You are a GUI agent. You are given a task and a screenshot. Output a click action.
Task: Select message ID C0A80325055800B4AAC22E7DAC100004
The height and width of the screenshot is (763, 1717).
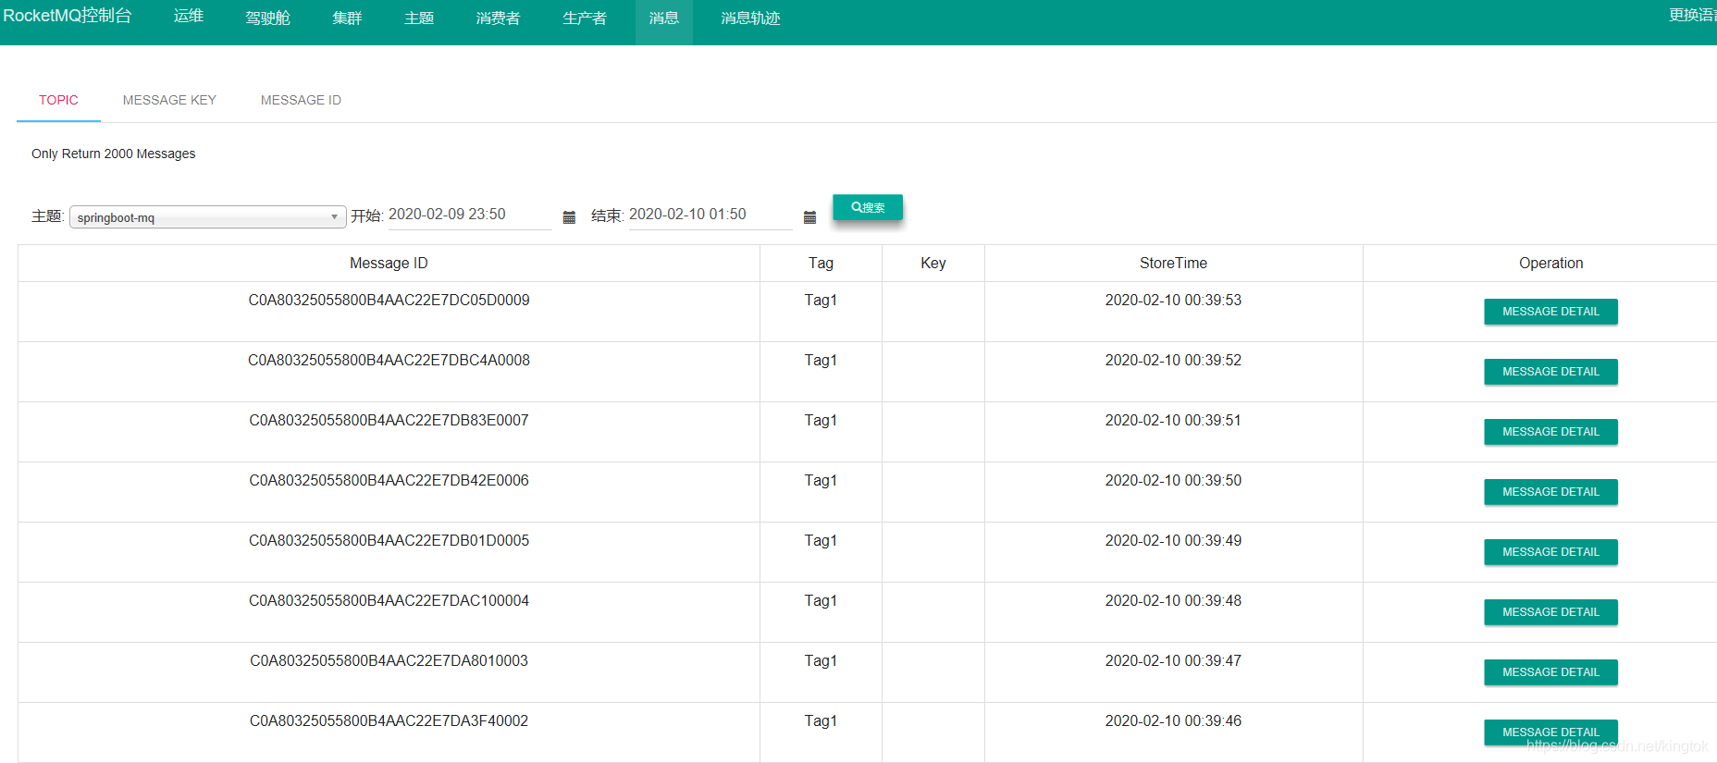coord(389,601)
